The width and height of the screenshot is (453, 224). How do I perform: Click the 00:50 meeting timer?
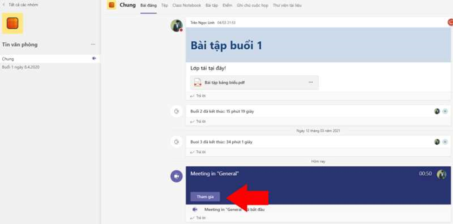426,173
